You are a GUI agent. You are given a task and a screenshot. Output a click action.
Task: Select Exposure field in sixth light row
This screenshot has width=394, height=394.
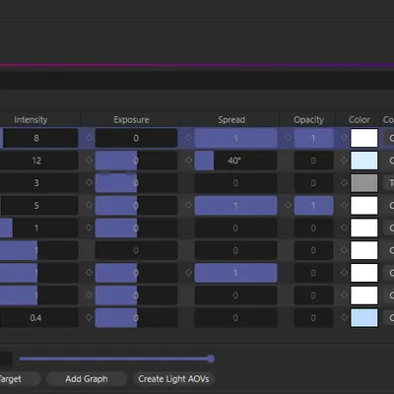click(x=136, y=250)
